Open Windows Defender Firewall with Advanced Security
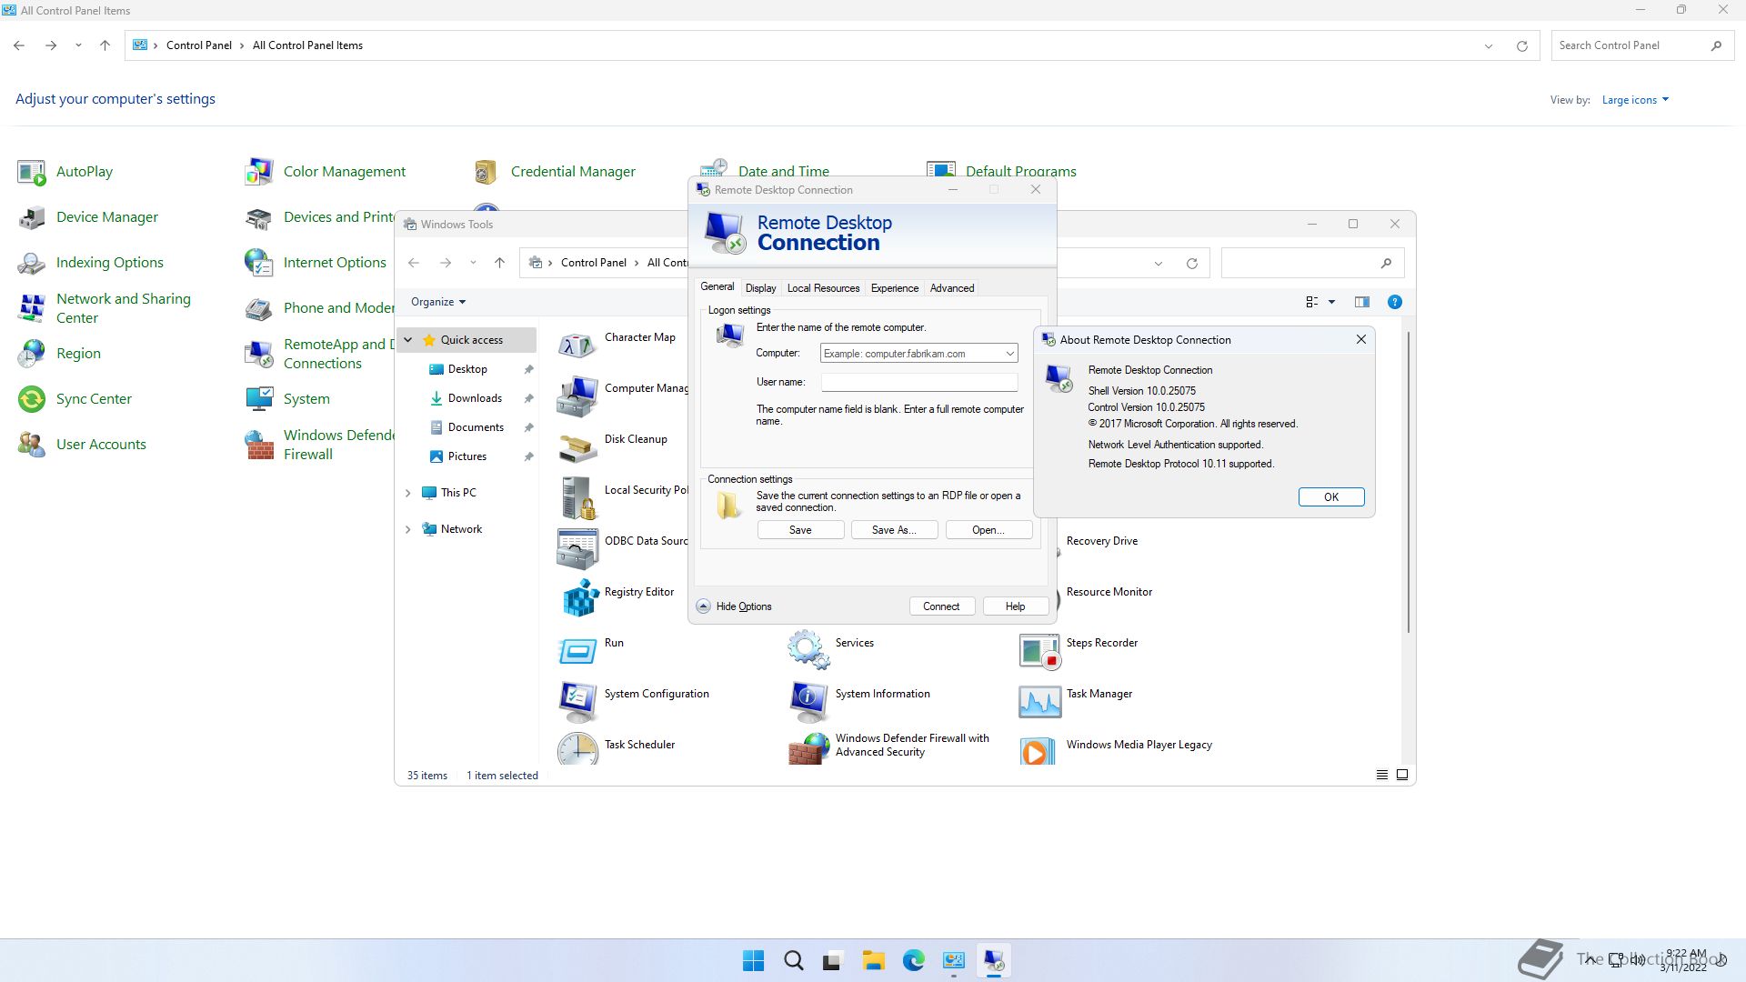 (x=808, y=748)
